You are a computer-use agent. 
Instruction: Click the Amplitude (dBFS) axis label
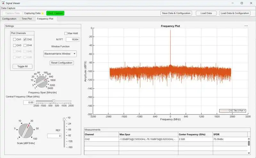pyautogui.click(x=85, y=71)
